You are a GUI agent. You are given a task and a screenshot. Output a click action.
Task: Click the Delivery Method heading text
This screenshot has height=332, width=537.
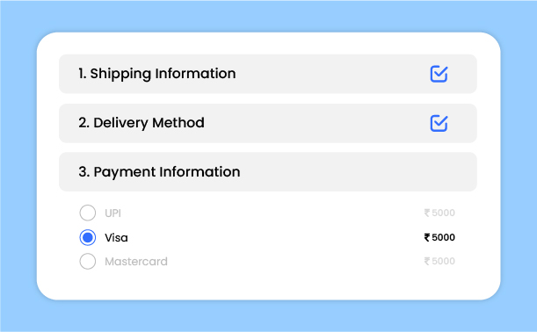point(149,123)
